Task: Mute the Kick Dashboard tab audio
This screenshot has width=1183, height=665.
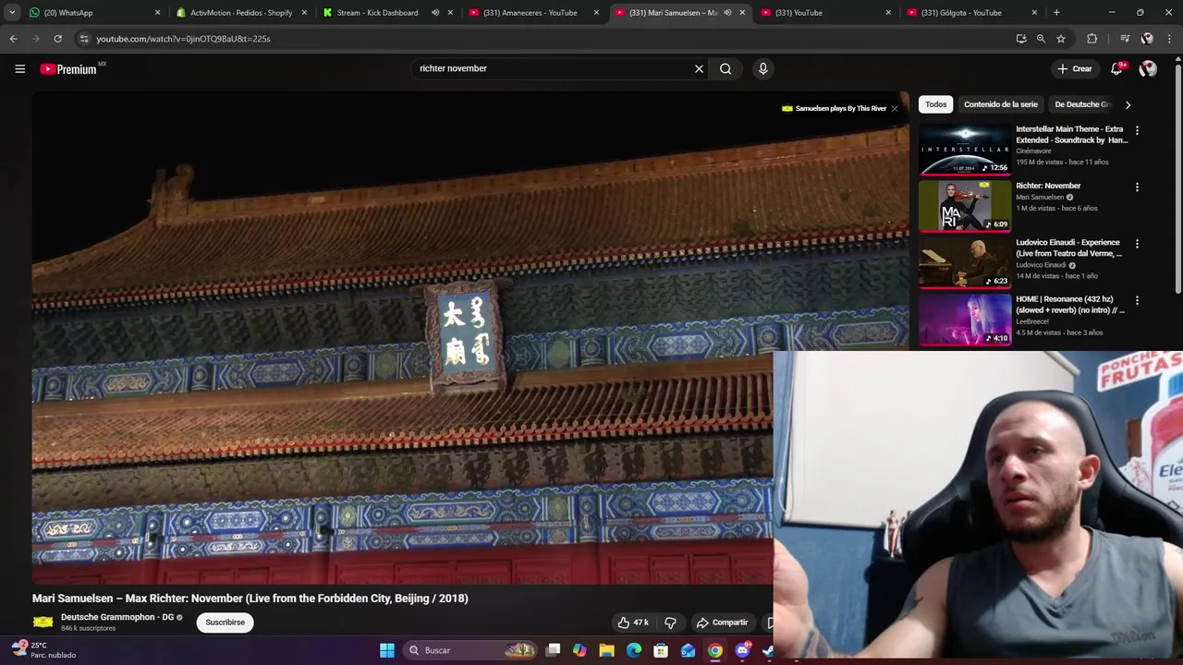Action: coord(435,13)
